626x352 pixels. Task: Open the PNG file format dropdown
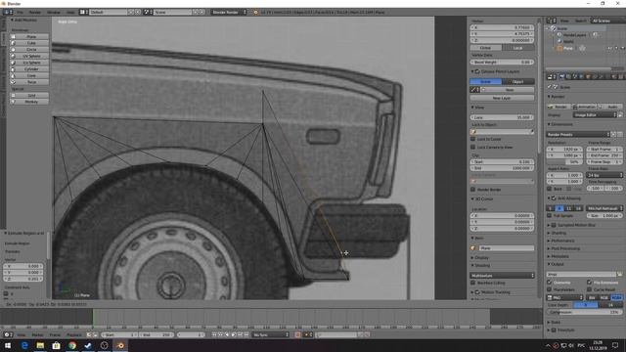tap(564, 297)
